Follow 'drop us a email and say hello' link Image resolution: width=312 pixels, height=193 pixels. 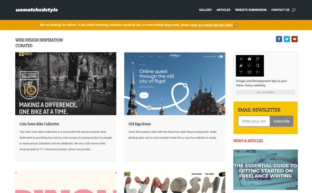coord(211,25)
